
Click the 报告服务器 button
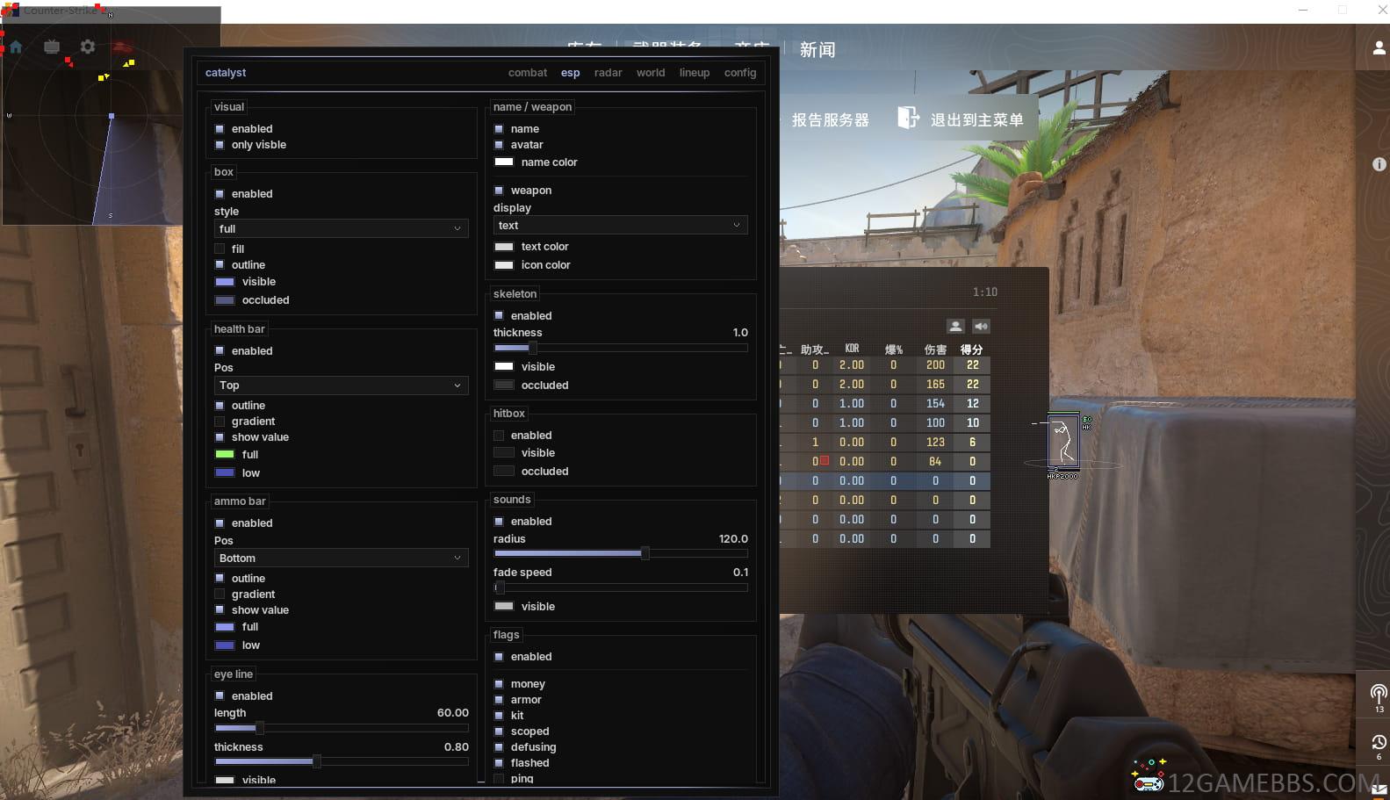pyautogui.click(x=831, y=120)
